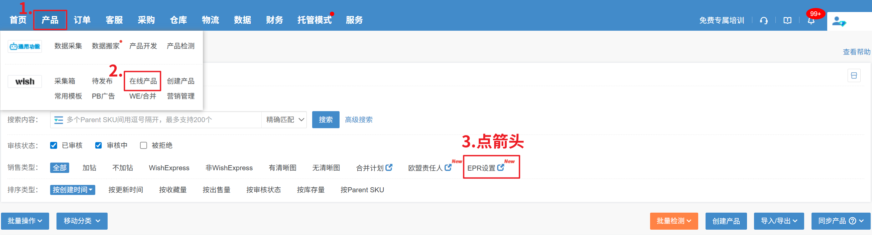Open 采集箱 under wish
The height and width of the screenshot is (235, 872).
[65, 81]
